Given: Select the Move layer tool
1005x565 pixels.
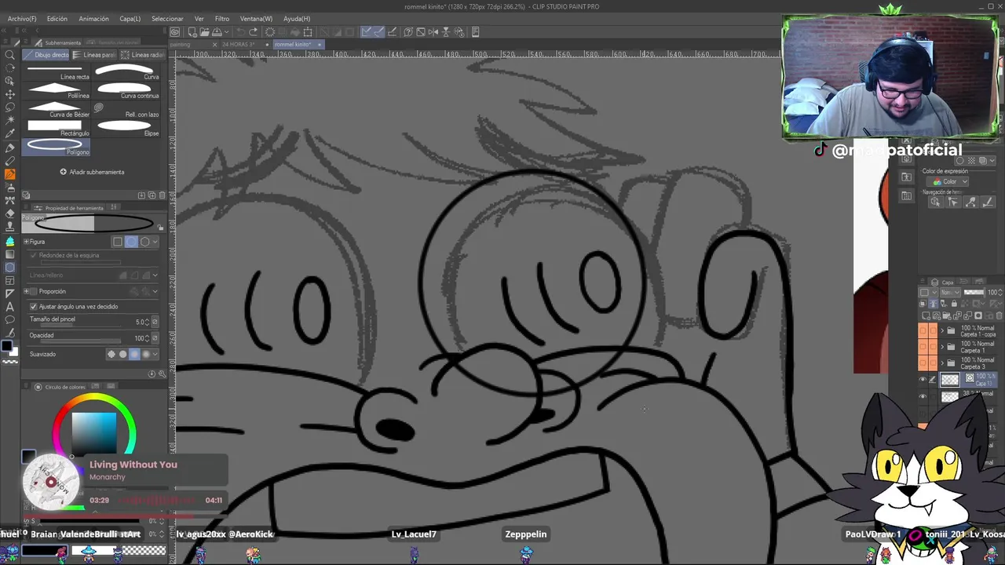Looking at the screenshot, I should [x=10, y=94].
